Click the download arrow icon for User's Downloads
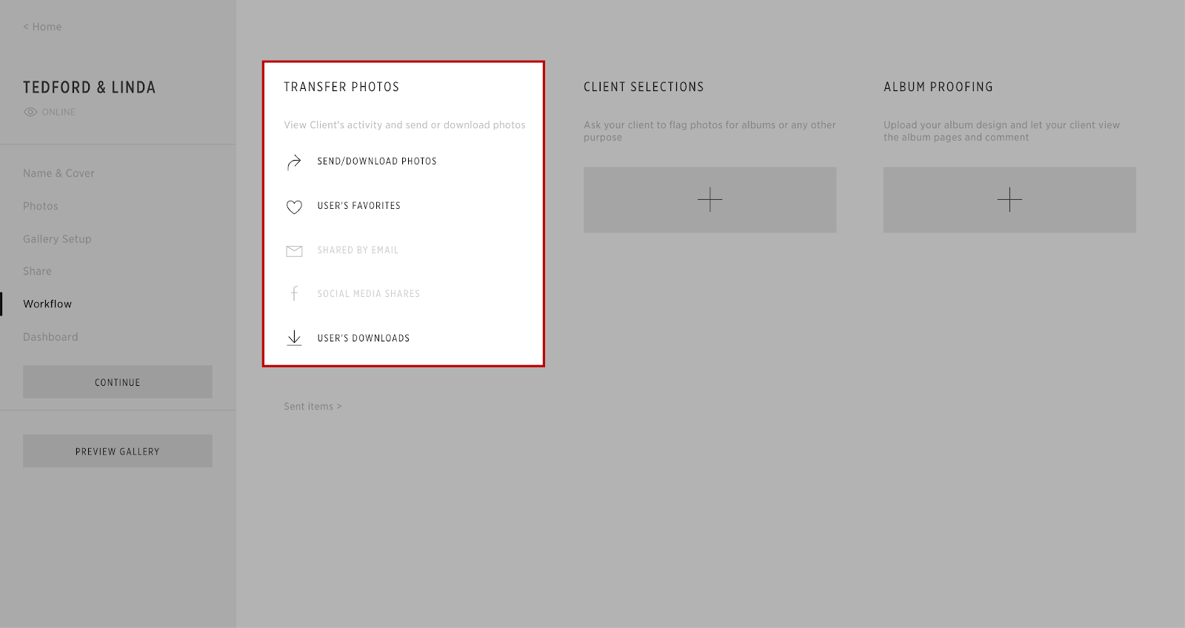The height and width of the screenshot is (628, 1185). coord(294,338)
